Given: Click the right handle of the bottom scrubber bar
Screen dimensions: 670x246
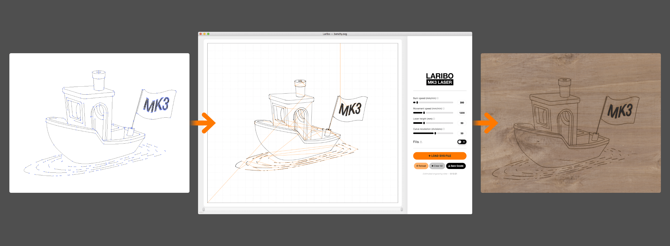Looking at the screenshot, I should pyautogui.click(x=402, y=209).
